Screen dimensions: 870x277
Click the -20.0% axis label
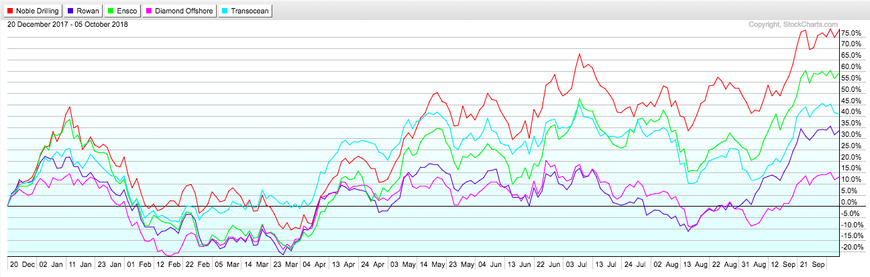[852, 247]
